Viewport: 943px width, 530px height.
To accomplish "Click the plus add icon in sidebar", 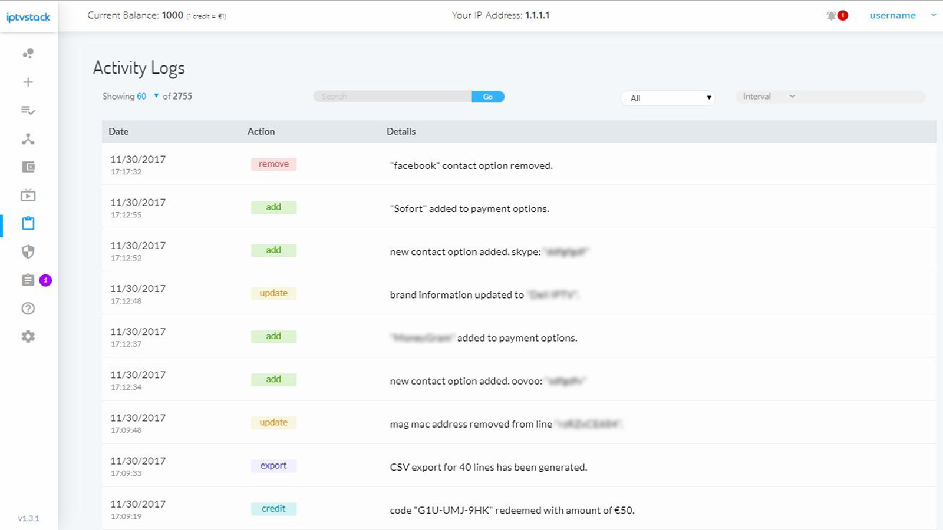I will 28,82.
